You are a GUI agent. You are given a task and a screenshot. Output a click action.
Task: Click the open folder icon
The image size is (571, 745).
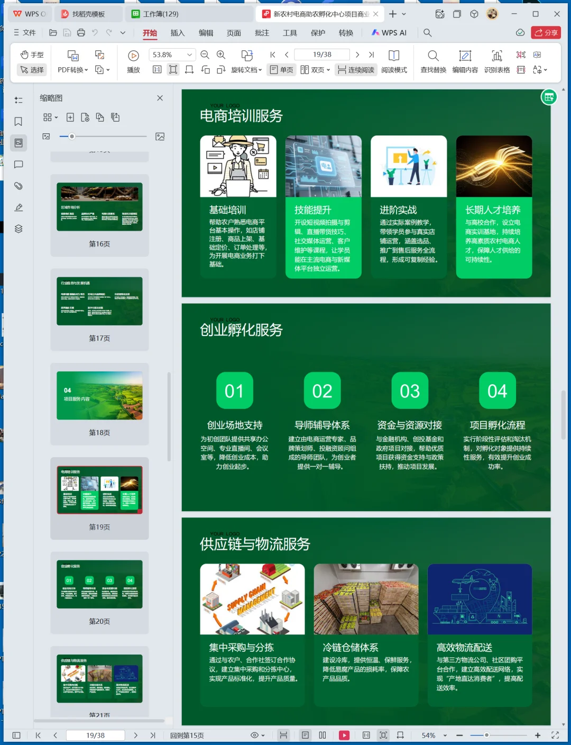pos(53,33)
